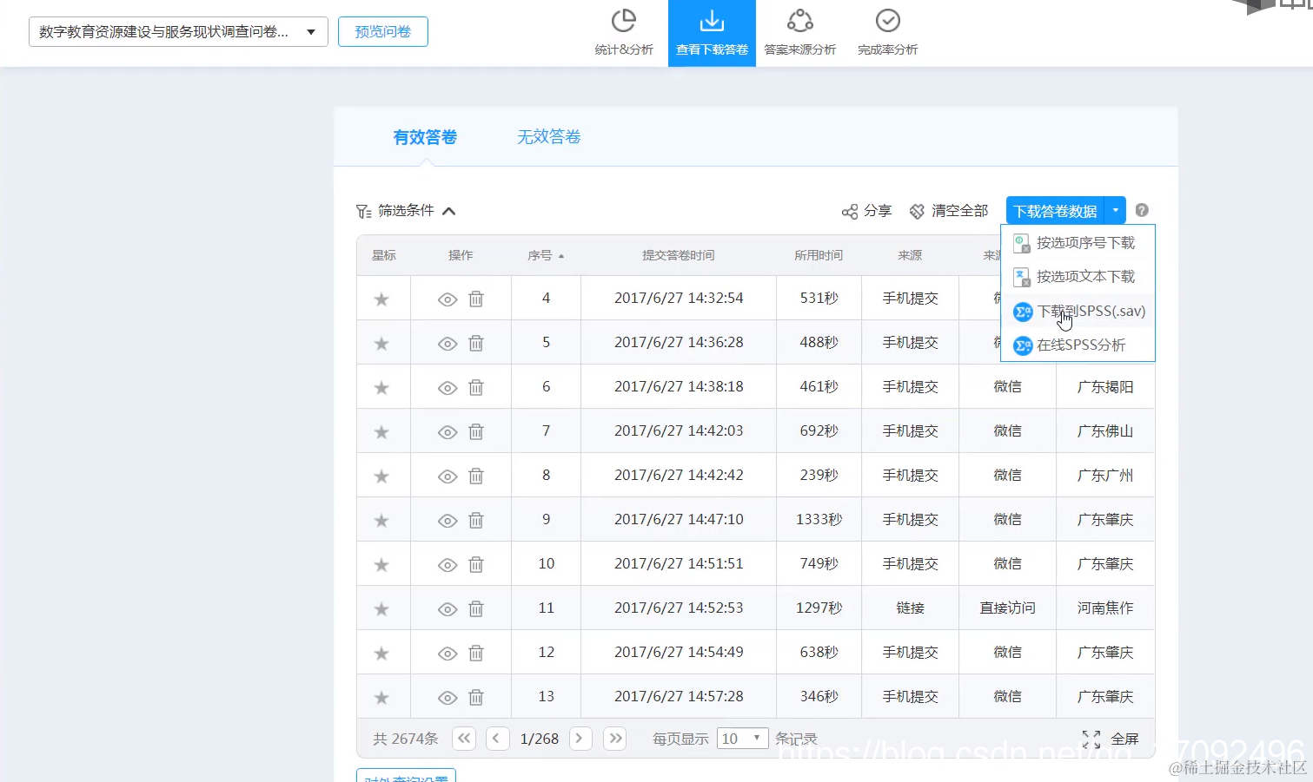Click the 分享 share icon

866,210
